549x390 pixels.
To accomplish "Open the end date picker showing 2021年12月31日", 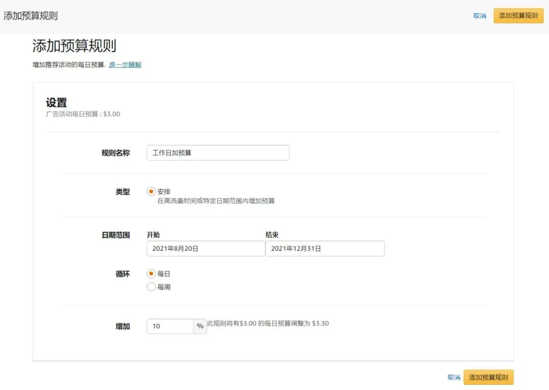I will tap(325, 248).
